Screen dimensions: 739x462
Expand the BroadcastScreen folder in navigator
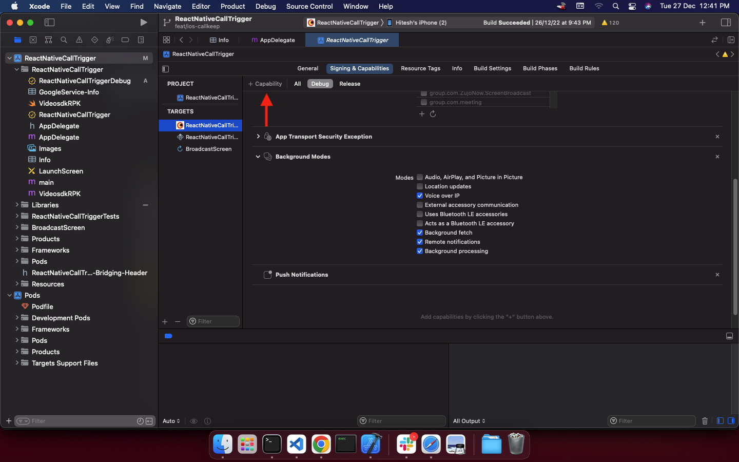pos(17,227)
